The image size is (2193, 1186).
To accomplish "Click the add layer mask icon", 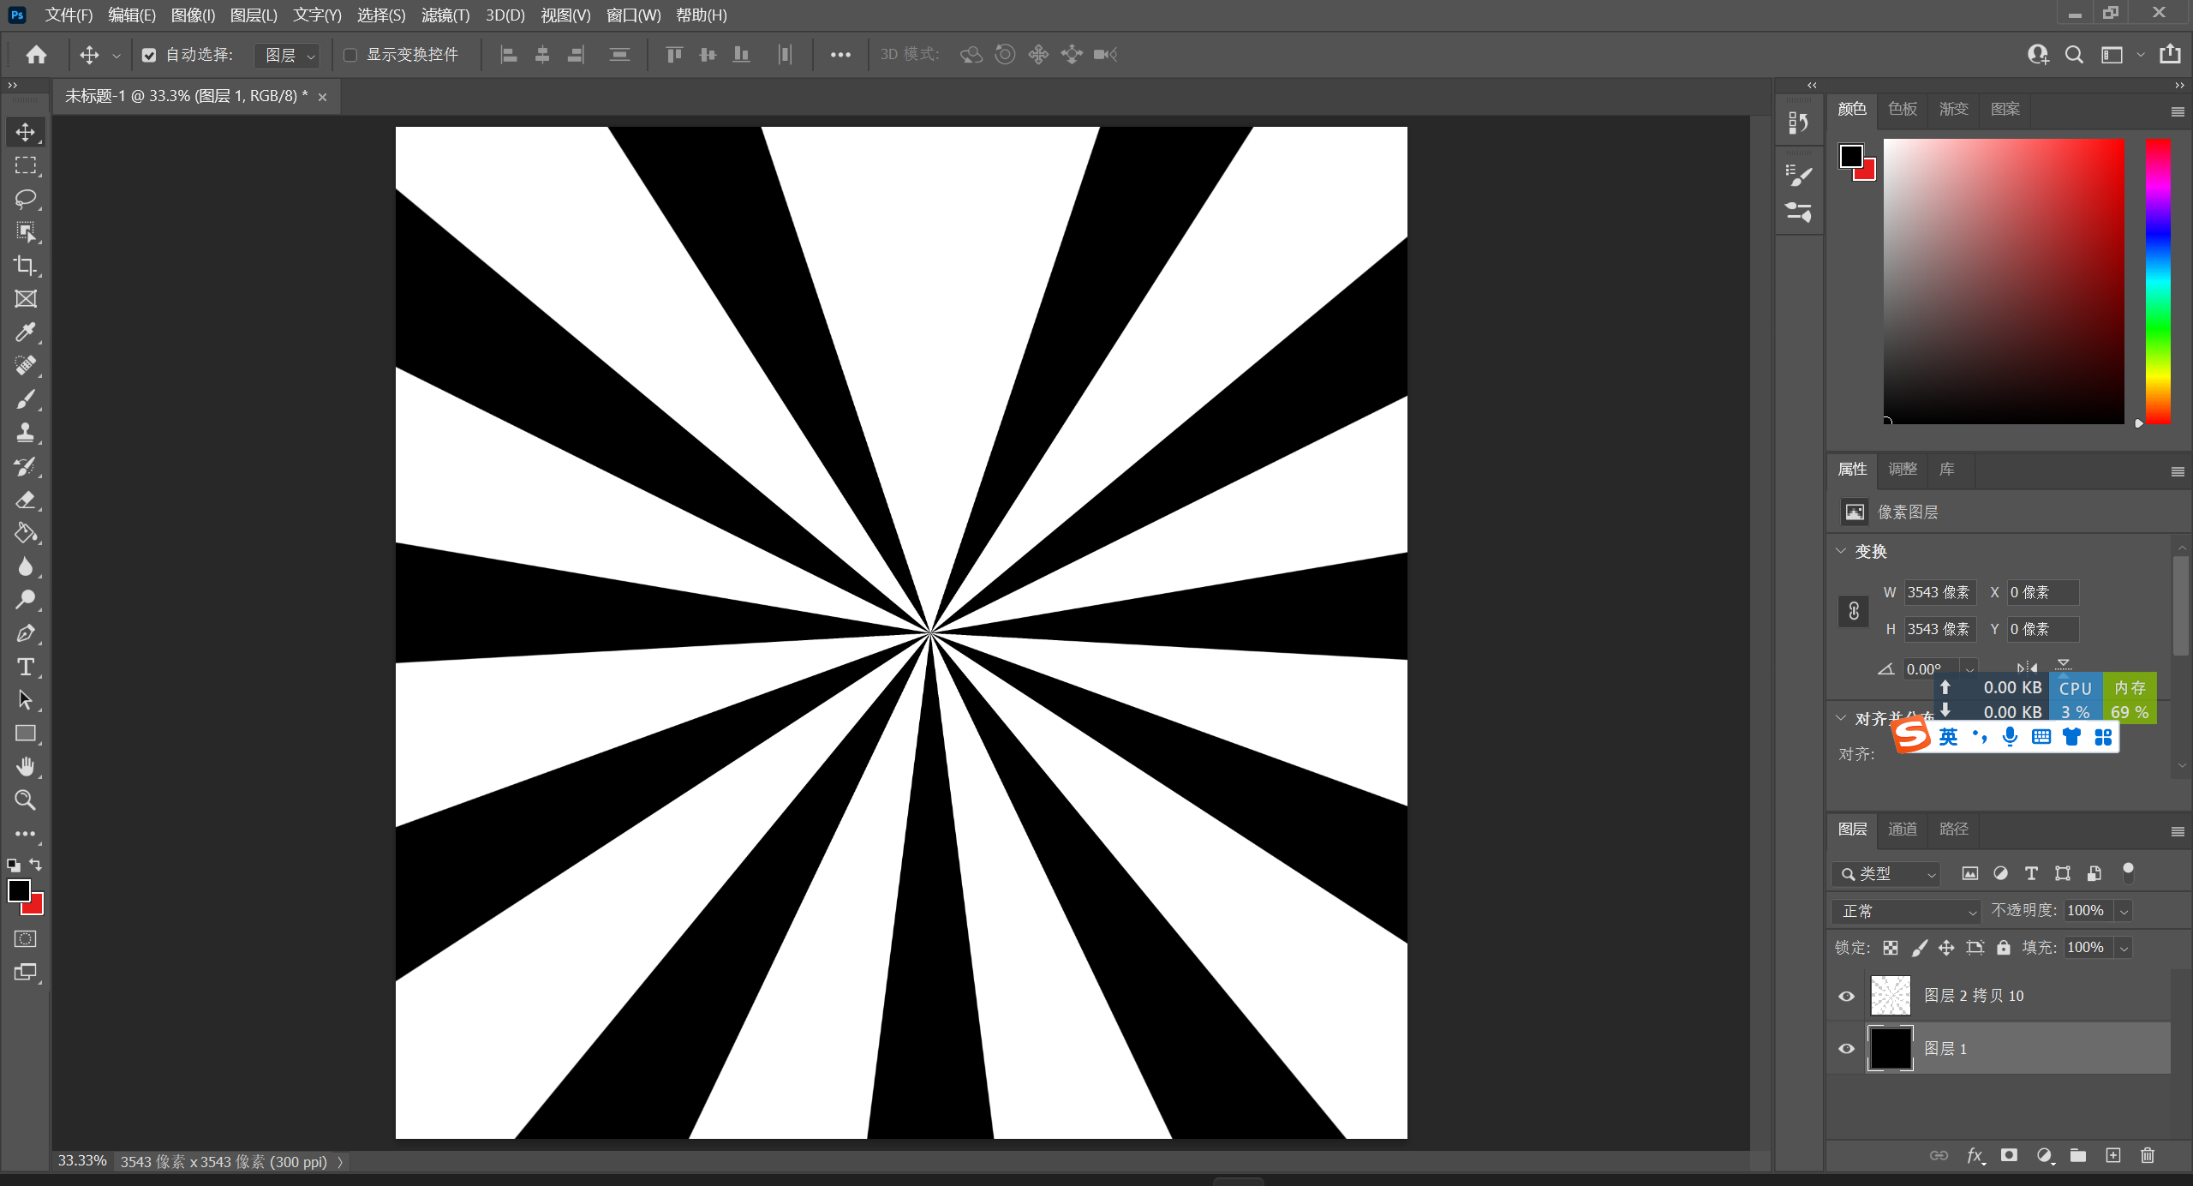I will (x=2009, y=1155).
